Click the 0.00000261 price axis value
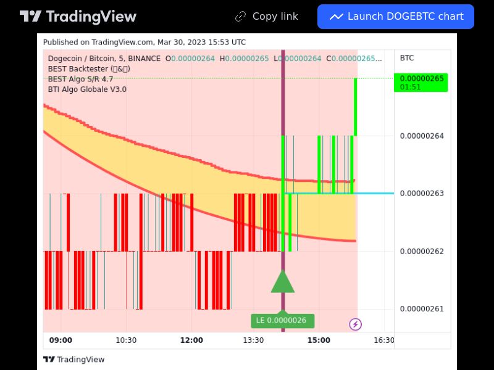 (x=422, y=309)
